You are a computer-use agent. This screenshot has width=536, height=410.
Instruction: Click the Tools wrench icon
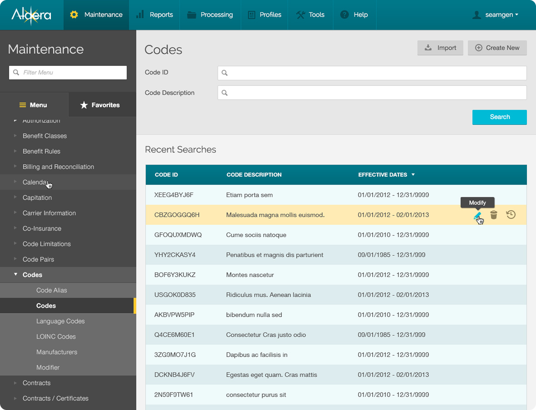(x=301, y=15)
